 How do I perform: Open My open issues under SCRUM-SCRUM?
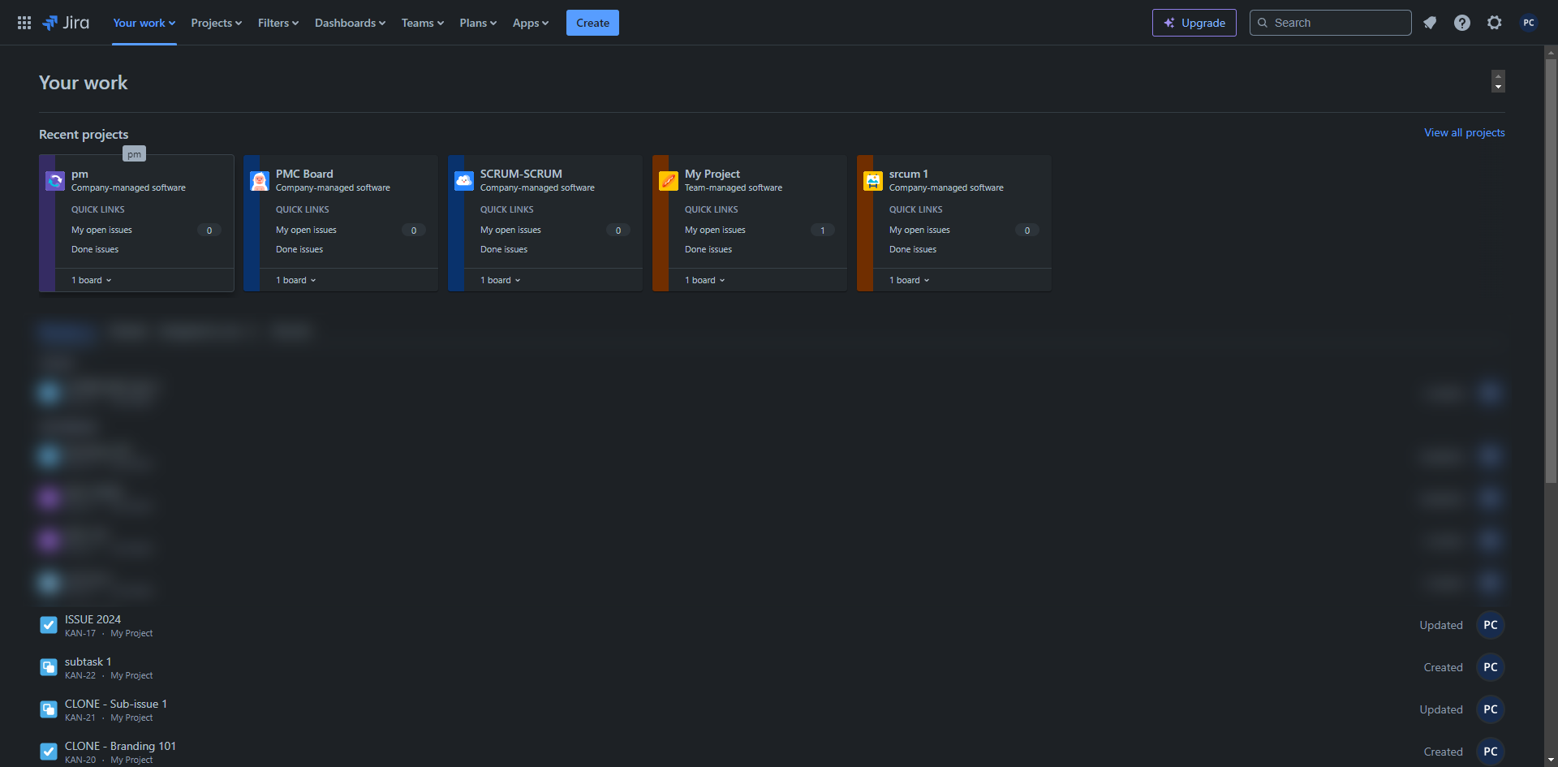click(x=510, y=230)
